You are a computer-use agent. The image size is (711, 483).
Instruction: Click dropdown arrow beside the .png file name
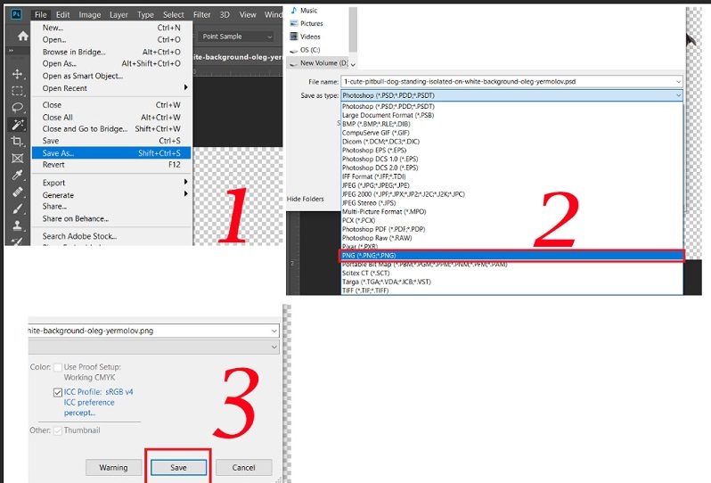click(274, 331)
